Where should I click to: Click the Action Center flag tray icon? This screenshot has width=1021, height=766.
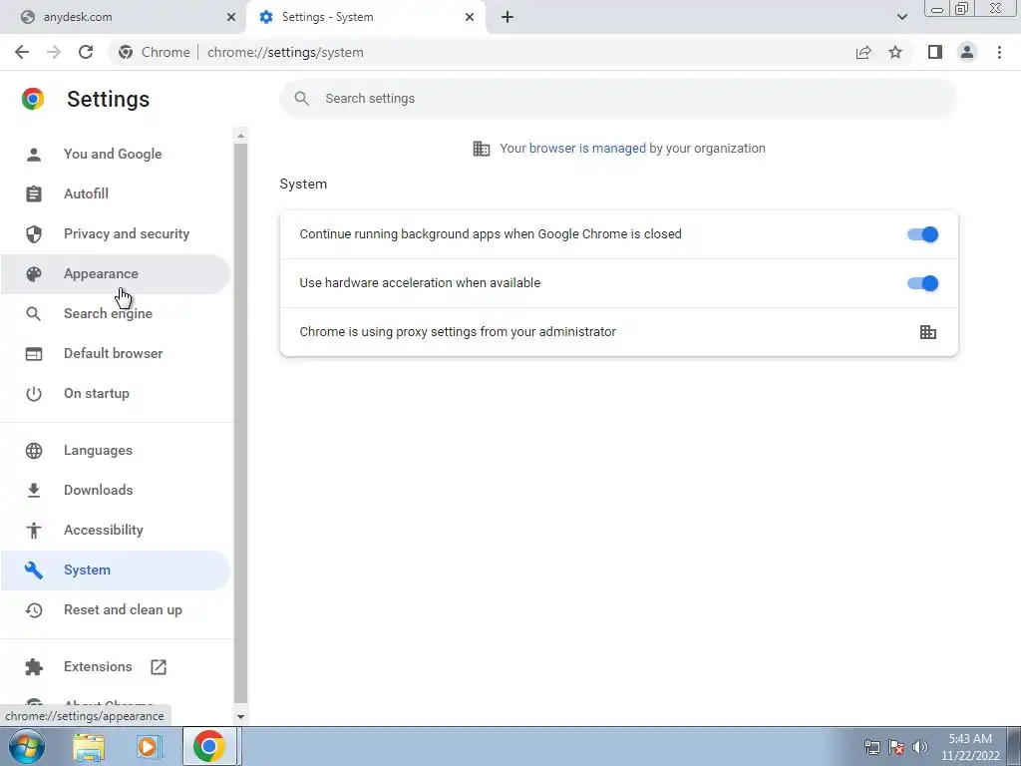896,747
